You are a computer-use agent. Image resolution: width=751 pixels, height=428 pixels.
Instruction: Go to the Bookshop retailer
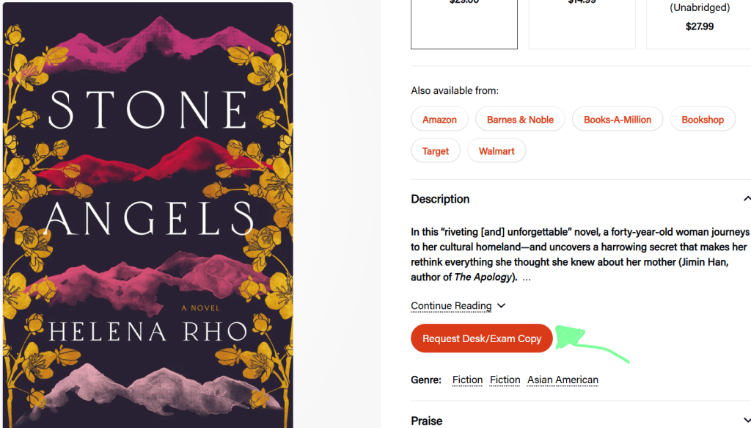tap(702, 120)
